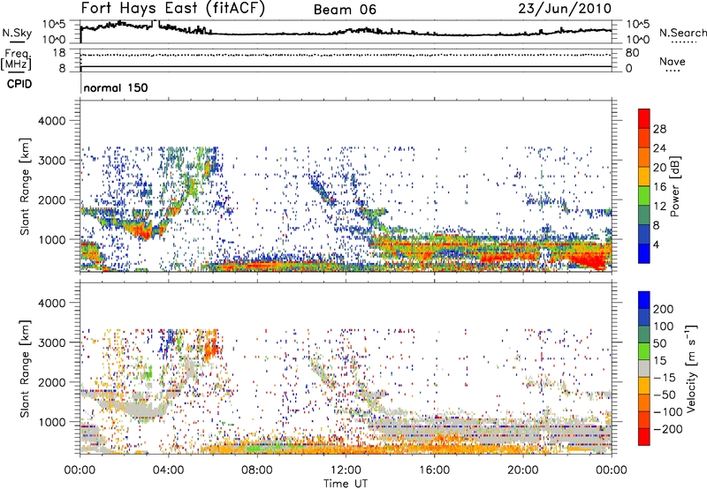Click the 'Time UT' axis label

pyautogui.click(x=346, y=484)
